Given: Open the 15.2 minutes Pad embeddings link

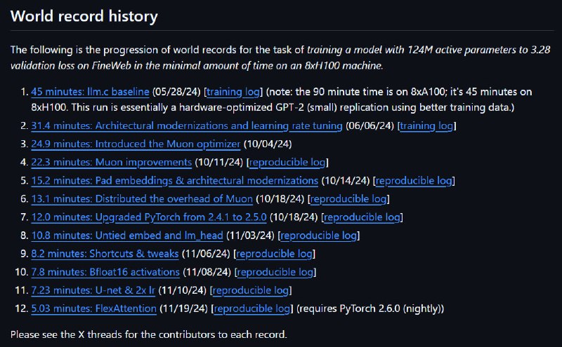Looking at the screenshot, I should [174, 181].
